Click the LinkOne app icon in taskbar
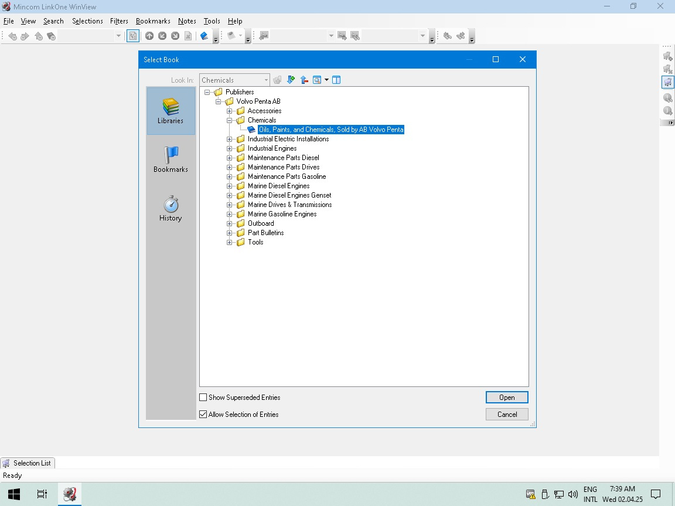675x506 pixels. (70, 494)
